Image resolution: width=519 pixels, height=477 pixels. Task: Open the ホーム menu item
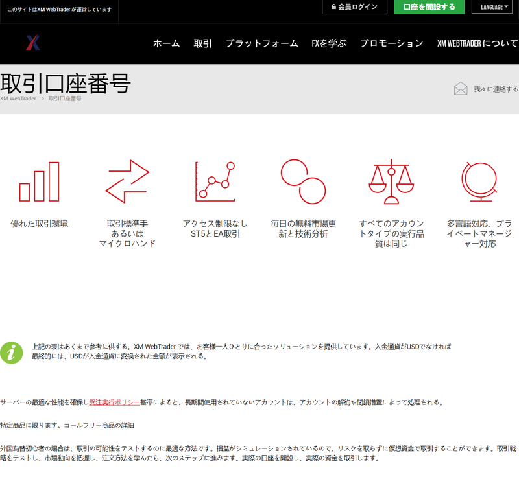coord(167,43)
